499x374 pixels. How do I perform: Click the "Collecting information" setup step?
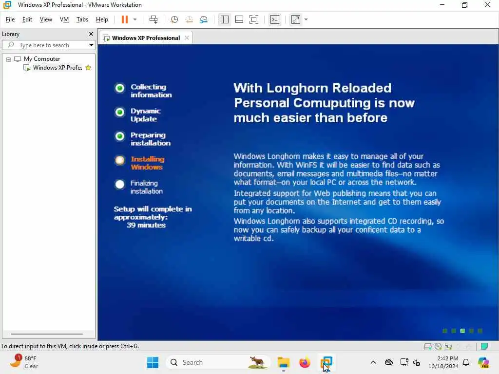[x=151, y=91]
